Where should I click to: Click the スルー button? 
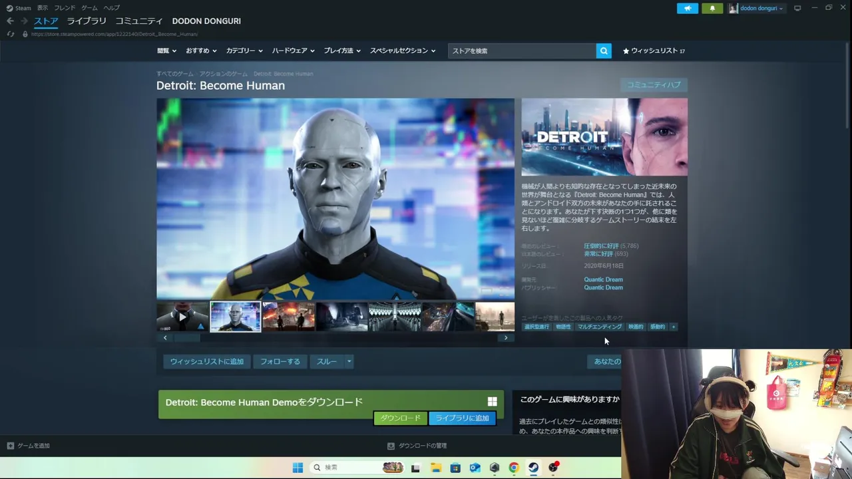(x=327, y=362)
